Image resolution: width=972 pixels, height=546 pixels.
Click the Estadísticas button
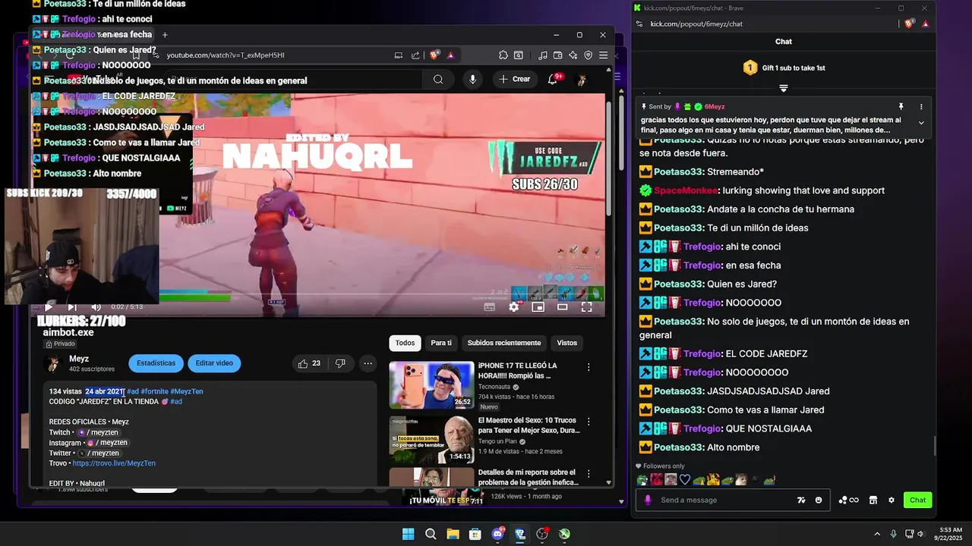coord(156,363)
